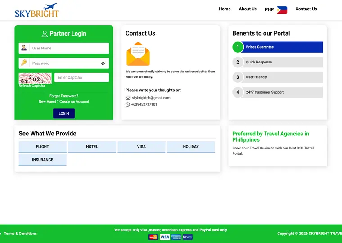The image size is (342, 243).
Task: Click the Mastercard payment icon
Action: pos(153,237)
